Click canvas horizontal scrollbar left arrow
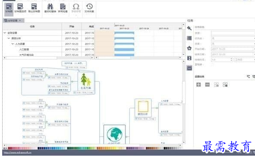Screen dimensions: 255x160 coord(5,145)
